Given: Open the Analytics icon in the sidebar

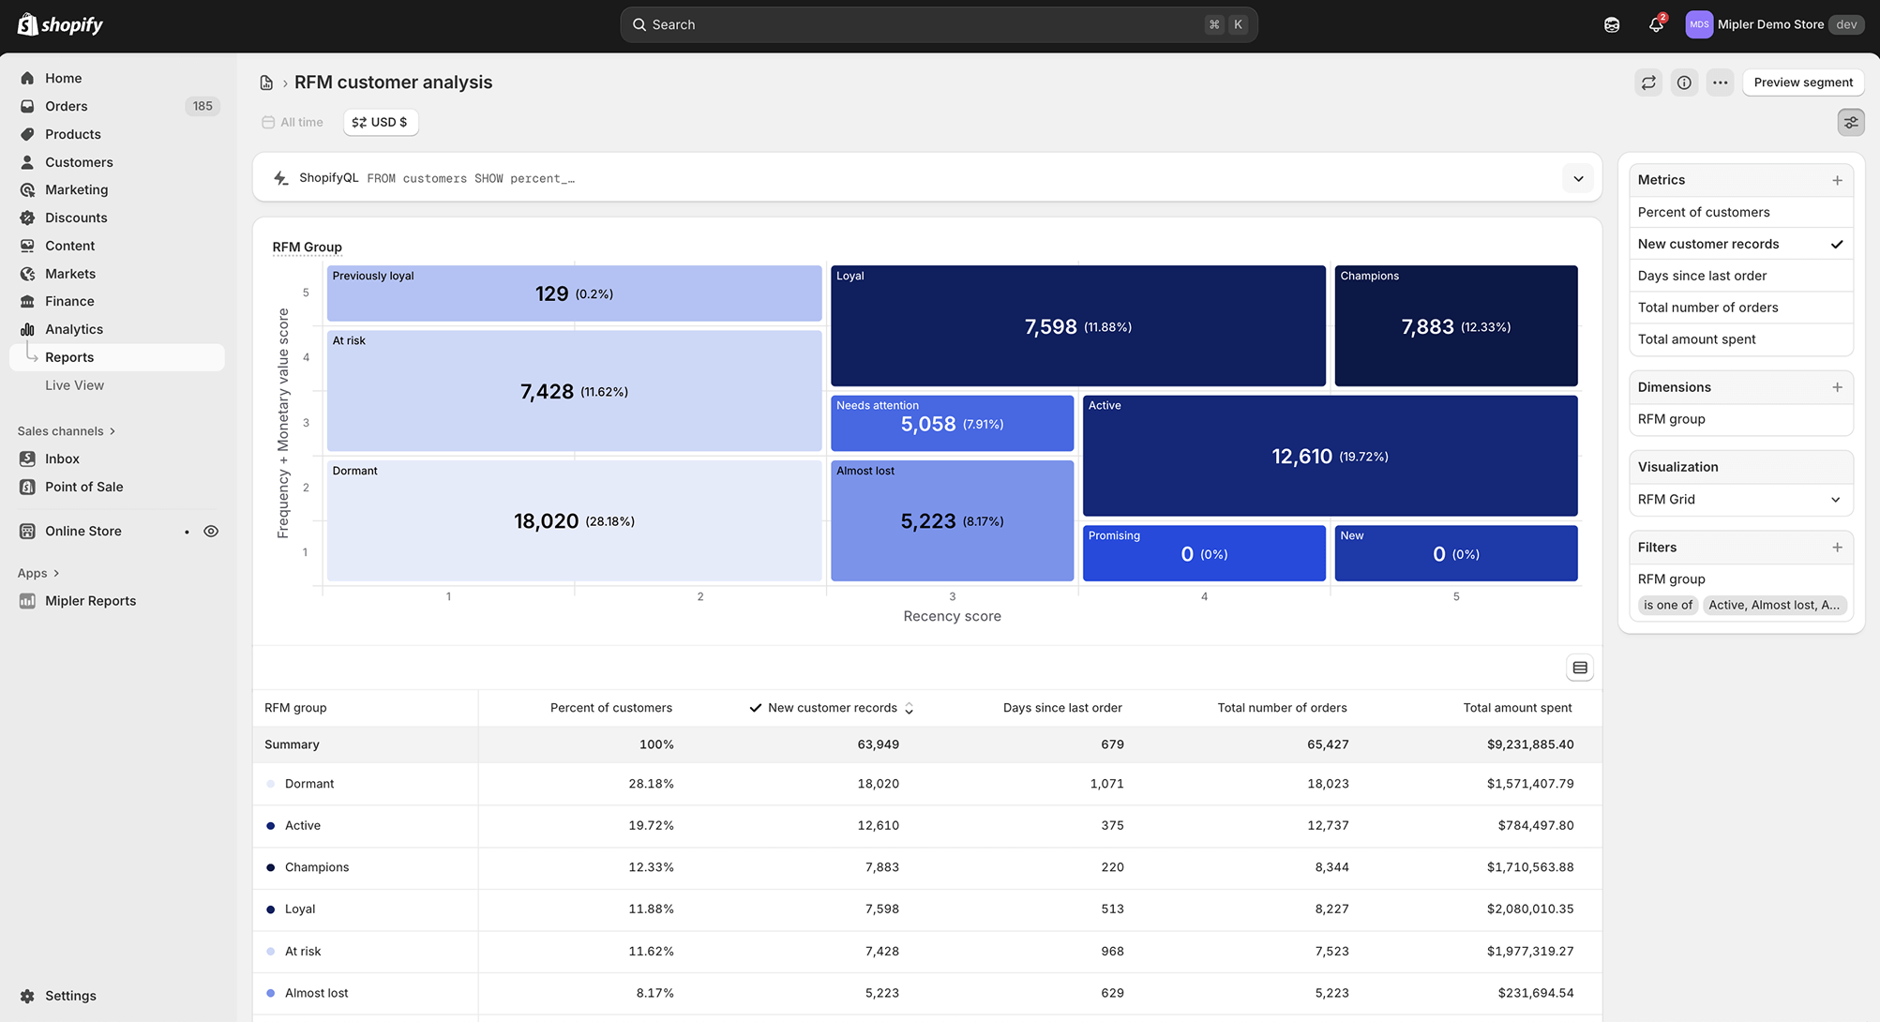Looking at the screenshot, I should point(28,329).
